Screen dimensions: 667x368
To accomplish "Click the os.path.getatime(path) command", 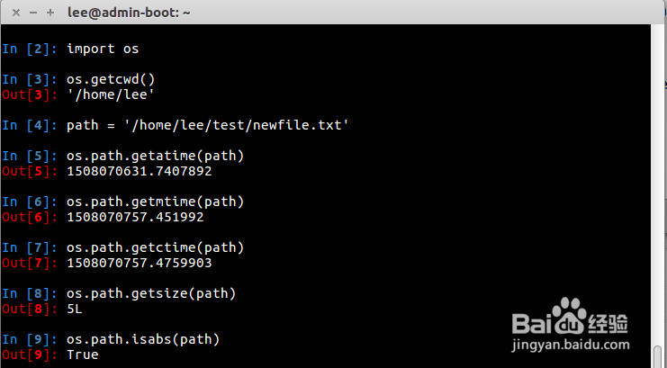I will 155,155.
